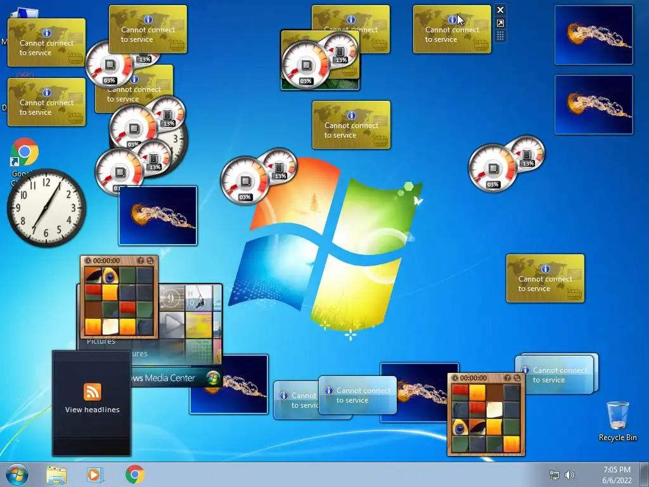Open the volume speaker tray icon
The height and width of the screenshot is (487, 649).
(570, 475)
